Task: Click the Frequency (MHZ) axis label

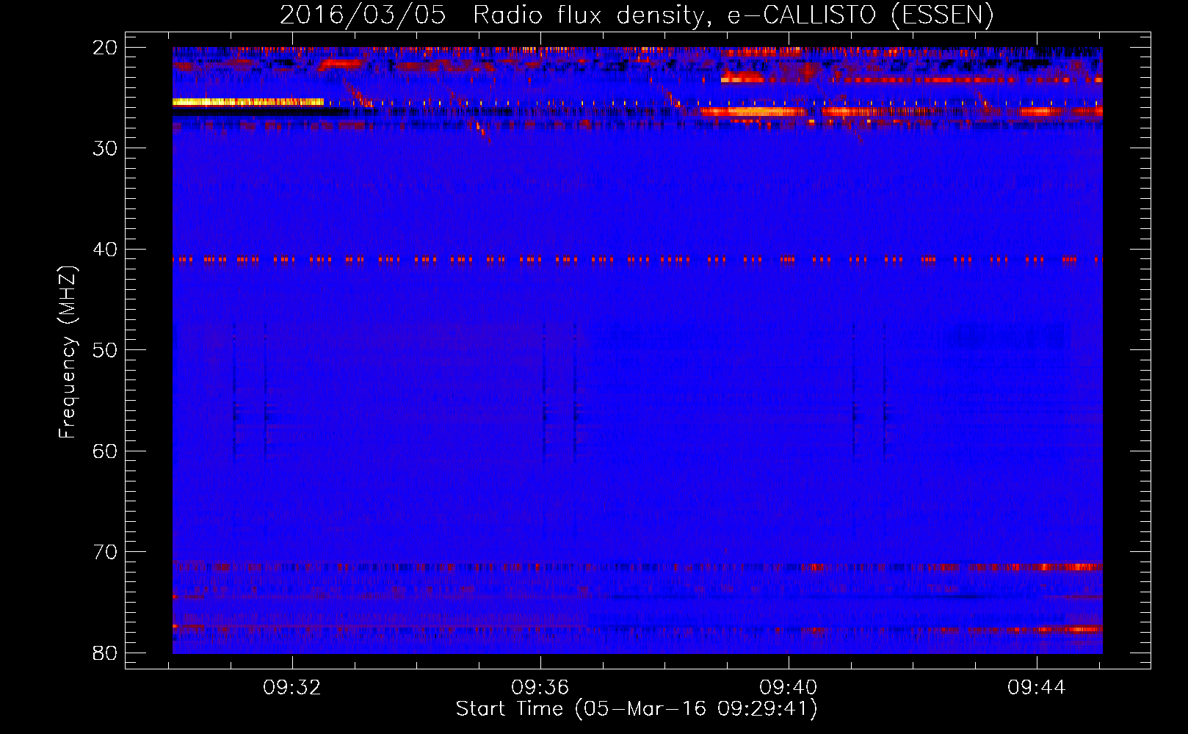Action: tap(68, 352)
